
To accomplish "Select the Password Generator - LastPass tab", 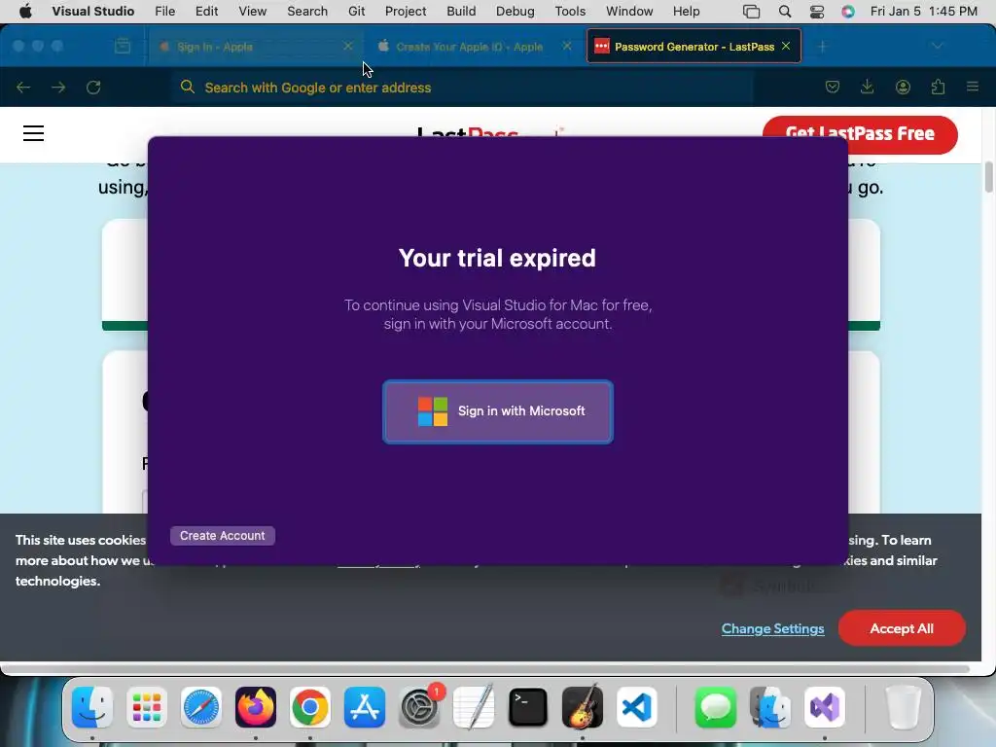I will click(x=694, y=47).
